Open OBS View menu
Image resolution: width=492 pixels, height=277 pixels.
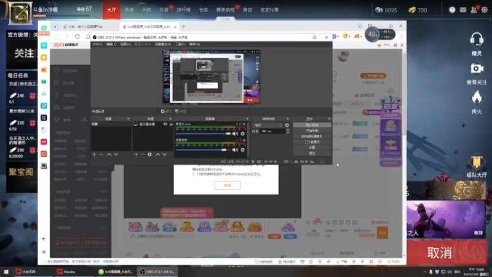tap(125, 44)
